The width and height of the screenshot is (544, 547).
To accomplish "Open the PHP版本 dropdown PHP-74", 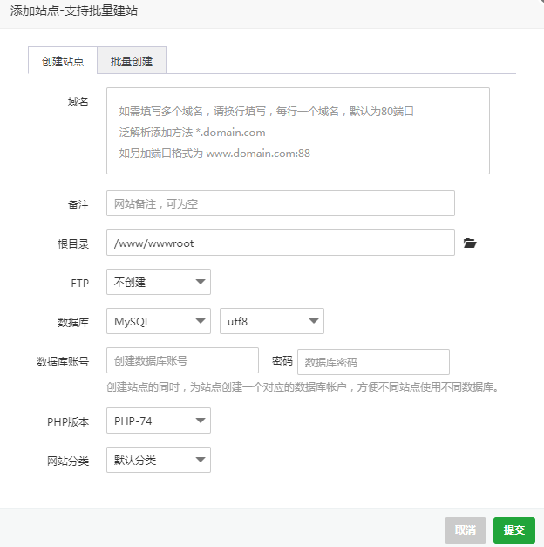I will tap(159, 421).
